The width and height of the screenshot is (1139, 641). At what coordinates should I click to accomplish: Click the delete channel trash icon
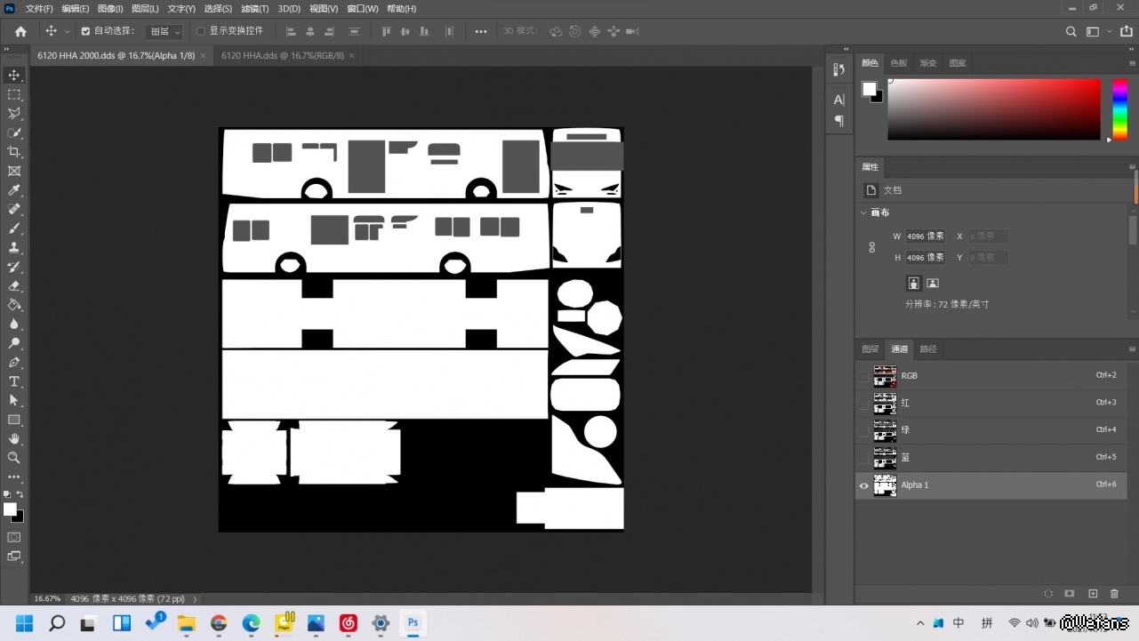click(x=1114, y=594)
